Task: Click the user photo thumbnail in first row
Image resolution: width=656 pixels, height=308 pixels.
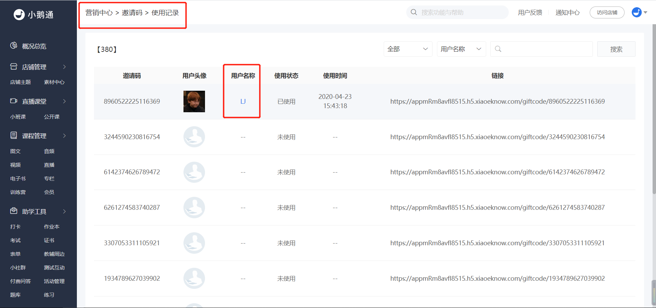Action: coord(194,101)
